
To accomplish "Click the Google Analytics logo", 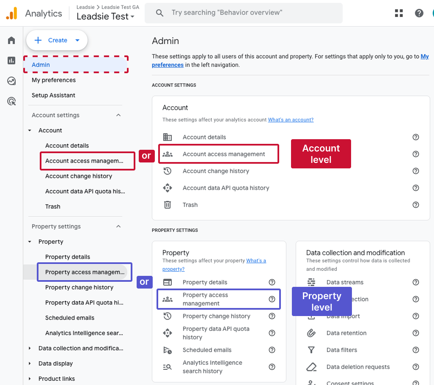I will coord(11,13).
